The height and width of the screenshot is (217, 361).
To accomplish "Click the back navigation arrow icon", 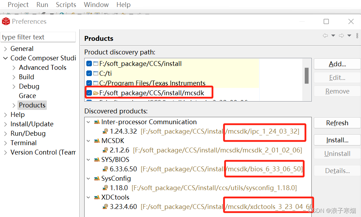I will coord(325,36).
